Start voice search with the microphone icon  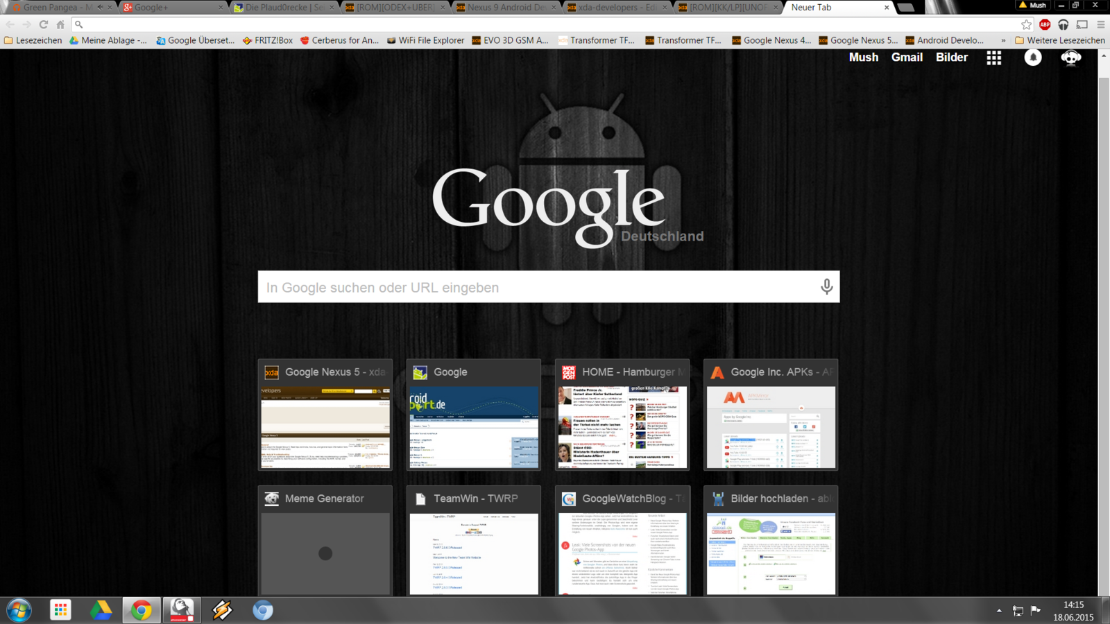(826, 286)
